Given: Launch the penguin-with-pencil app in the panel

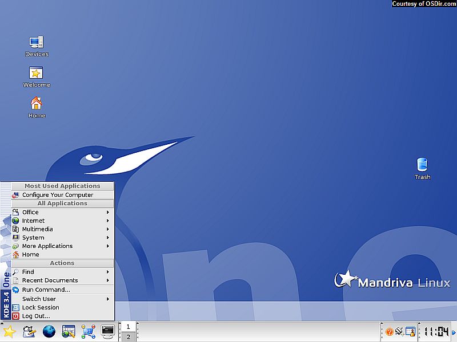Looking at the screenshot, I should (29, 332).
